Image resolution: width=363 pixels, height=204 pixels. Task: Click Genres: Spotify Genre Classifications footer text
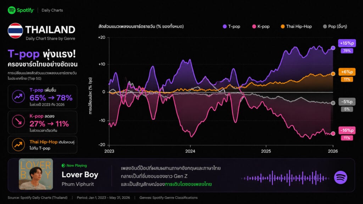[x=168, y=198]
